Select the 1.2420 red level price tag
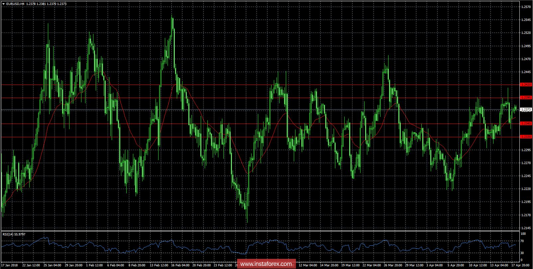The width and height of the screenshot is (533, 269). [x=526, y=85]
